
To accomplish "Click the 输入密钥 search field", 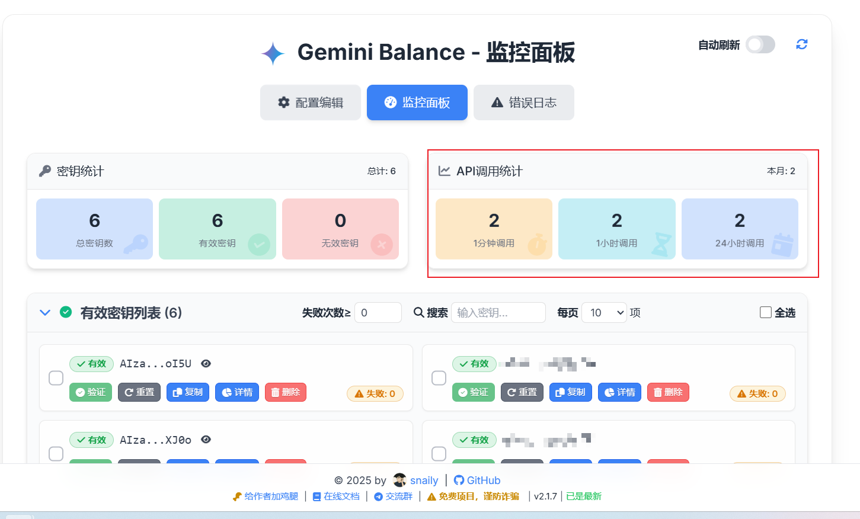I will (498, 312).
